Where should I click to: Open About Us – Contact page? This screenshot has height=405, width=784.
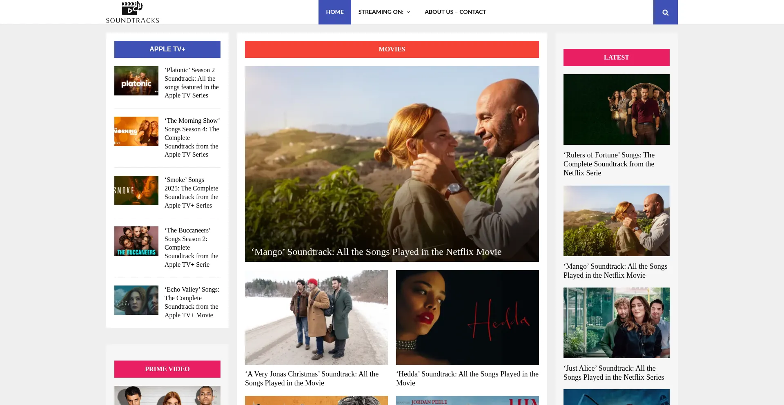click(455, 12)
